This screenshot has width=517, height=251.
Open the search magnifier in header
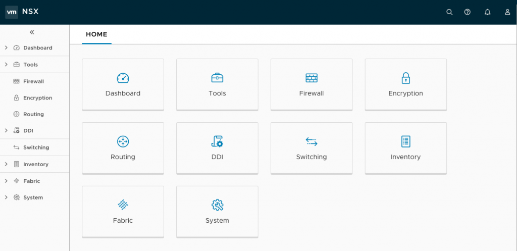[449, 12]
